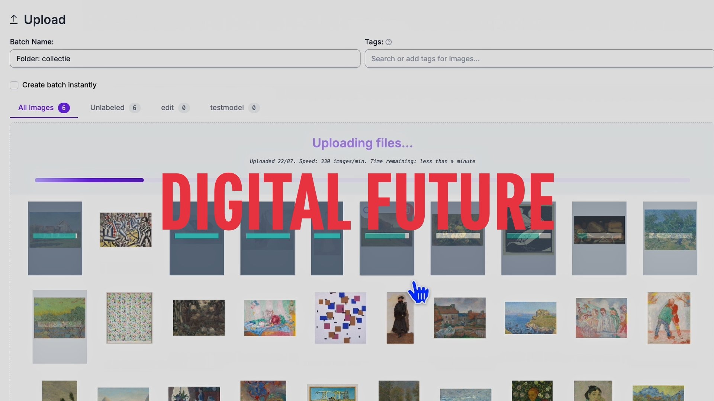Open the dark brown rocky painting thumbnail

(199, 318)
